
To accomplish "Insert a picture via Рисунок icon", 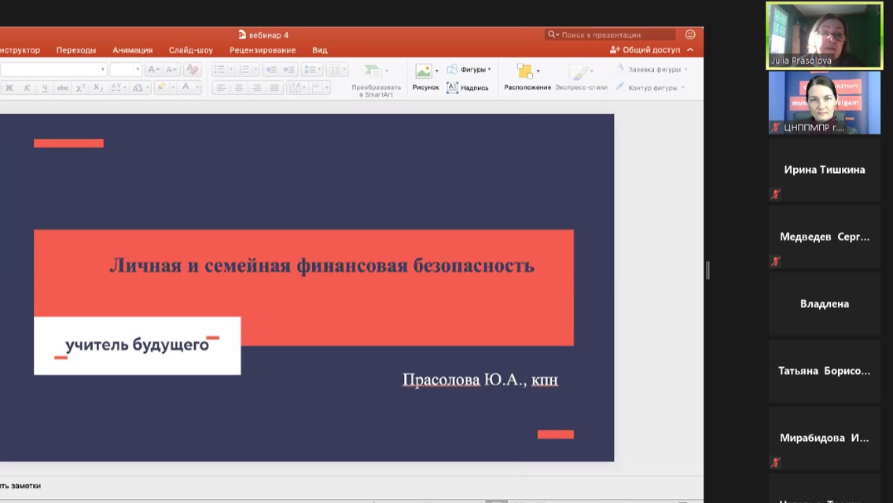I will [425, 76].
